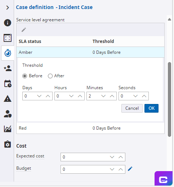Click the Expected cost input field

pyautogui.click(x=93, y=157)
